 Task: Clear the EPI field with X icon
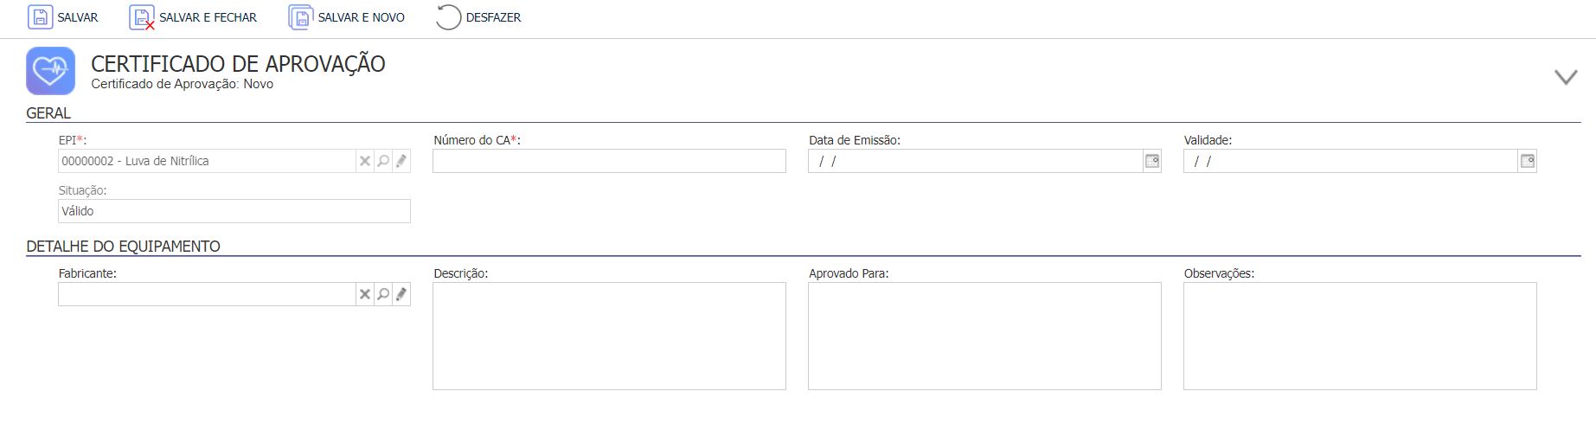365,161
